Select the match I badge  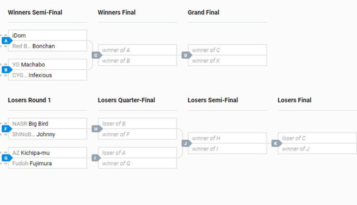pos(96,158)
